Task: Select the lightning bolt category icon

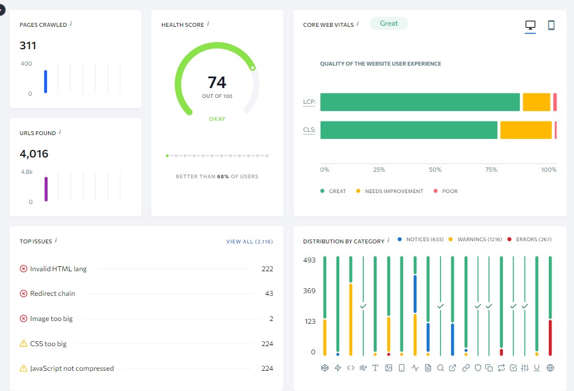Action: coord(338,368)
